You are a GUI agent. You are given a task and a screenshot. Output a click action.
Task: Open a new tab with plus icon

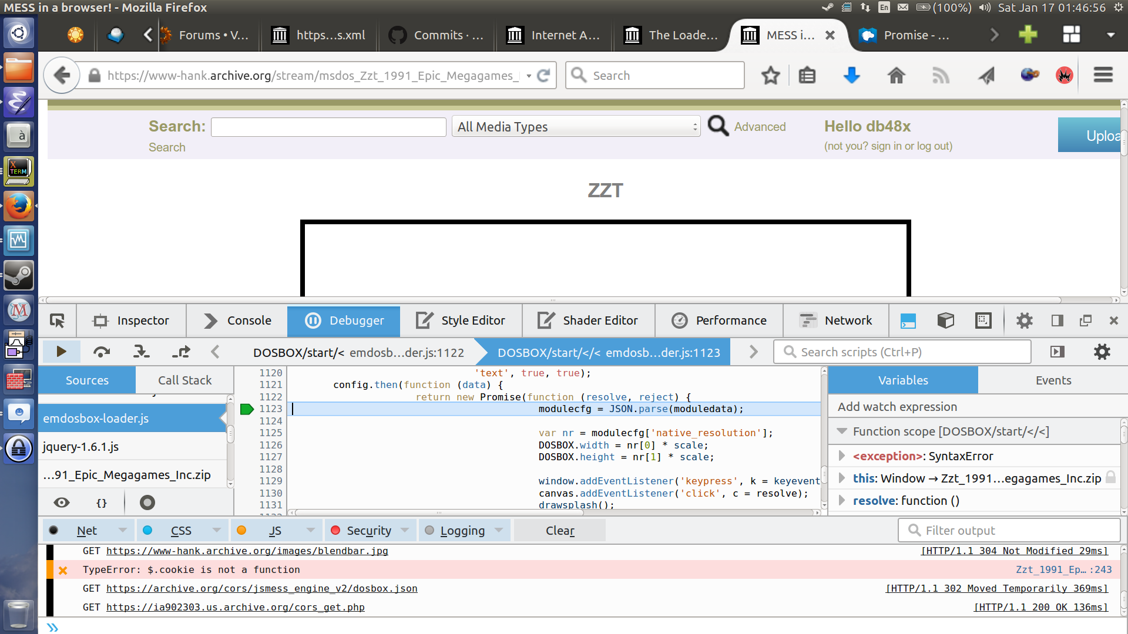(1028, 35)
